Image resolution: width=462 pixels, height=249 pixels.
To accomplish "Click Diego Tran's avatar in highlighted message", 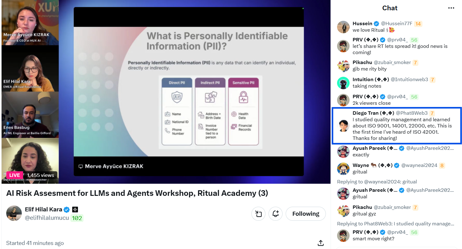I will (x=343, y=126).
